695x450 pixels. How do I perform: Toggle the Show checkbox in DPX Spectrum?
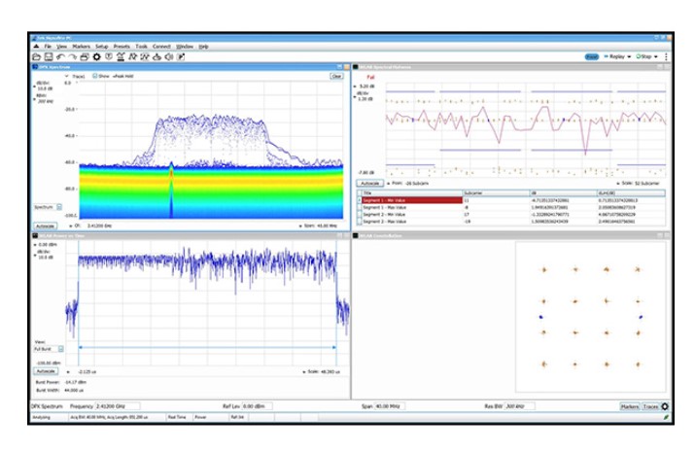pyautogui.click(x=95, y=75)
